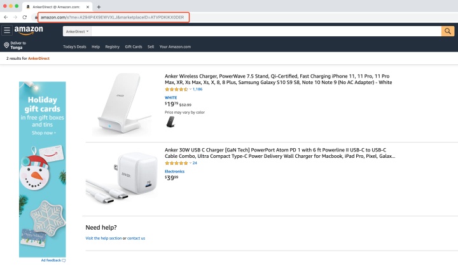Screen dimensions: 458x271
Task: Click the Visit the help section link
Action: (x=104, y=238)
